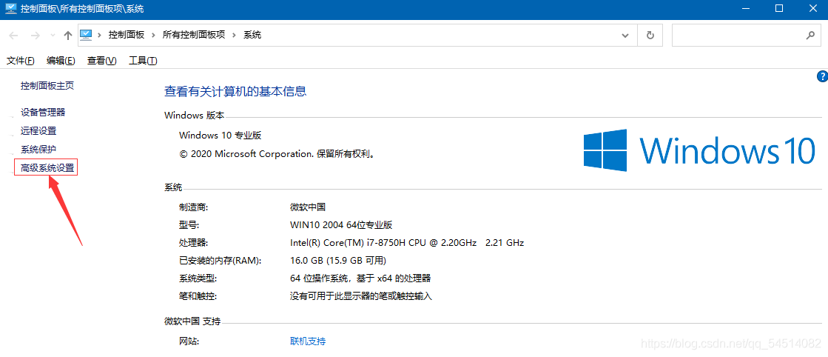Expand chevron before 控制面板 breadcrumb
This screenshot has height=357, width=828.
(x=99, y=35)
